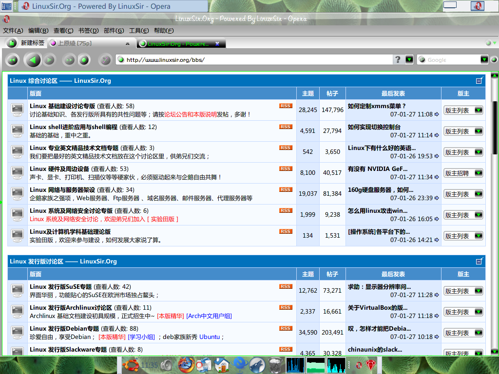
Task: Click the new tab page icon
Action: pyautogui.click(x=12, y=43)
